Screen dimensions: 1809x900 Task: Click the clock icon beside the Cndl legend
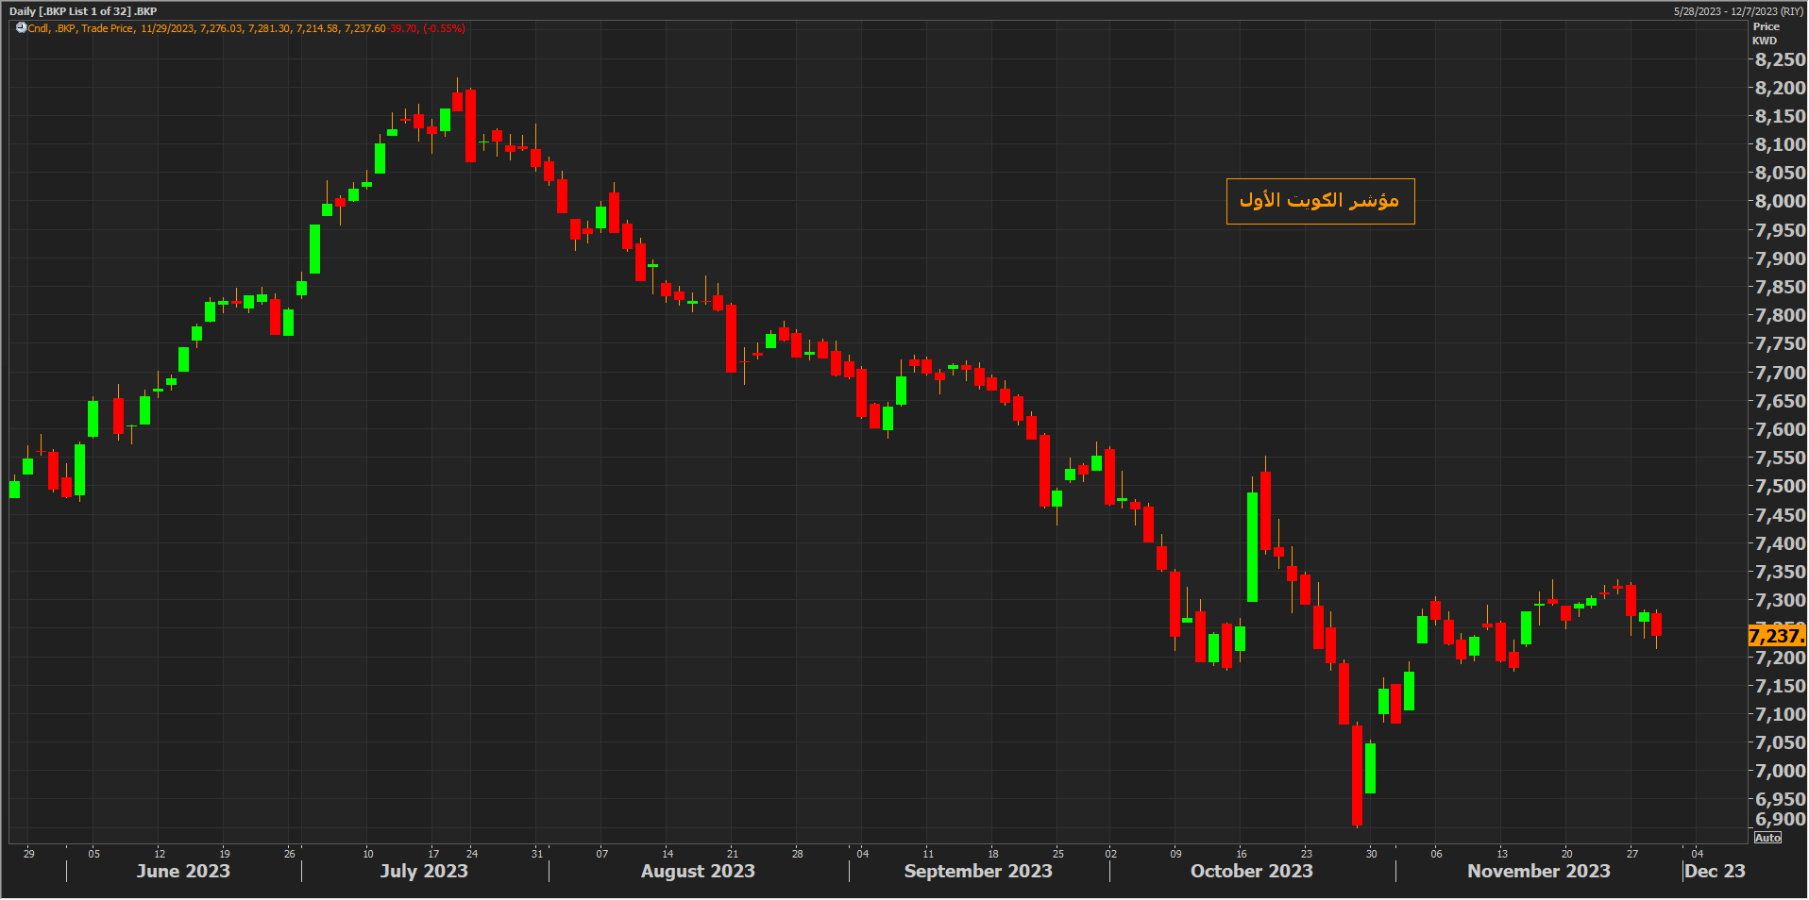click(21, 28)
